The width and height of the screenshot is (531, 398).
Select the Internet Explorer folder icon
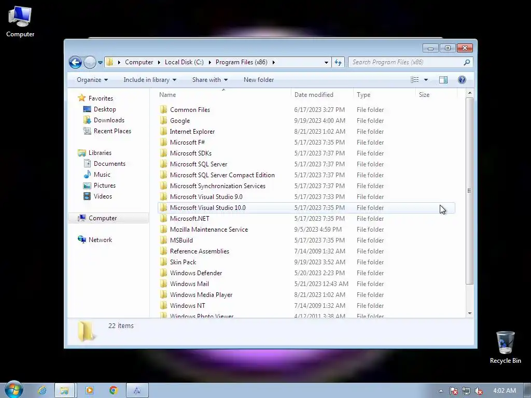pyautogui.click(x=163, y=131)
